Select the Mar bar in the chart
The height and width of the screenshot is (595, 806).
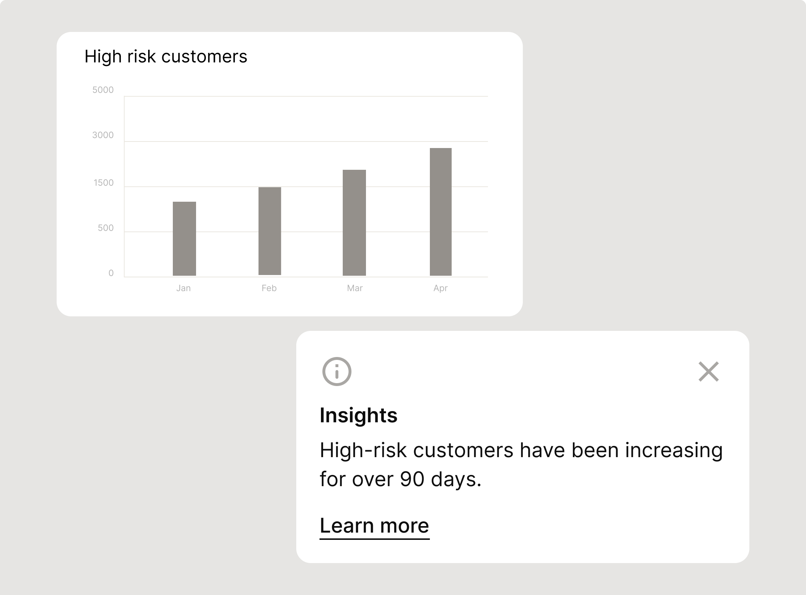pos(354,223)
